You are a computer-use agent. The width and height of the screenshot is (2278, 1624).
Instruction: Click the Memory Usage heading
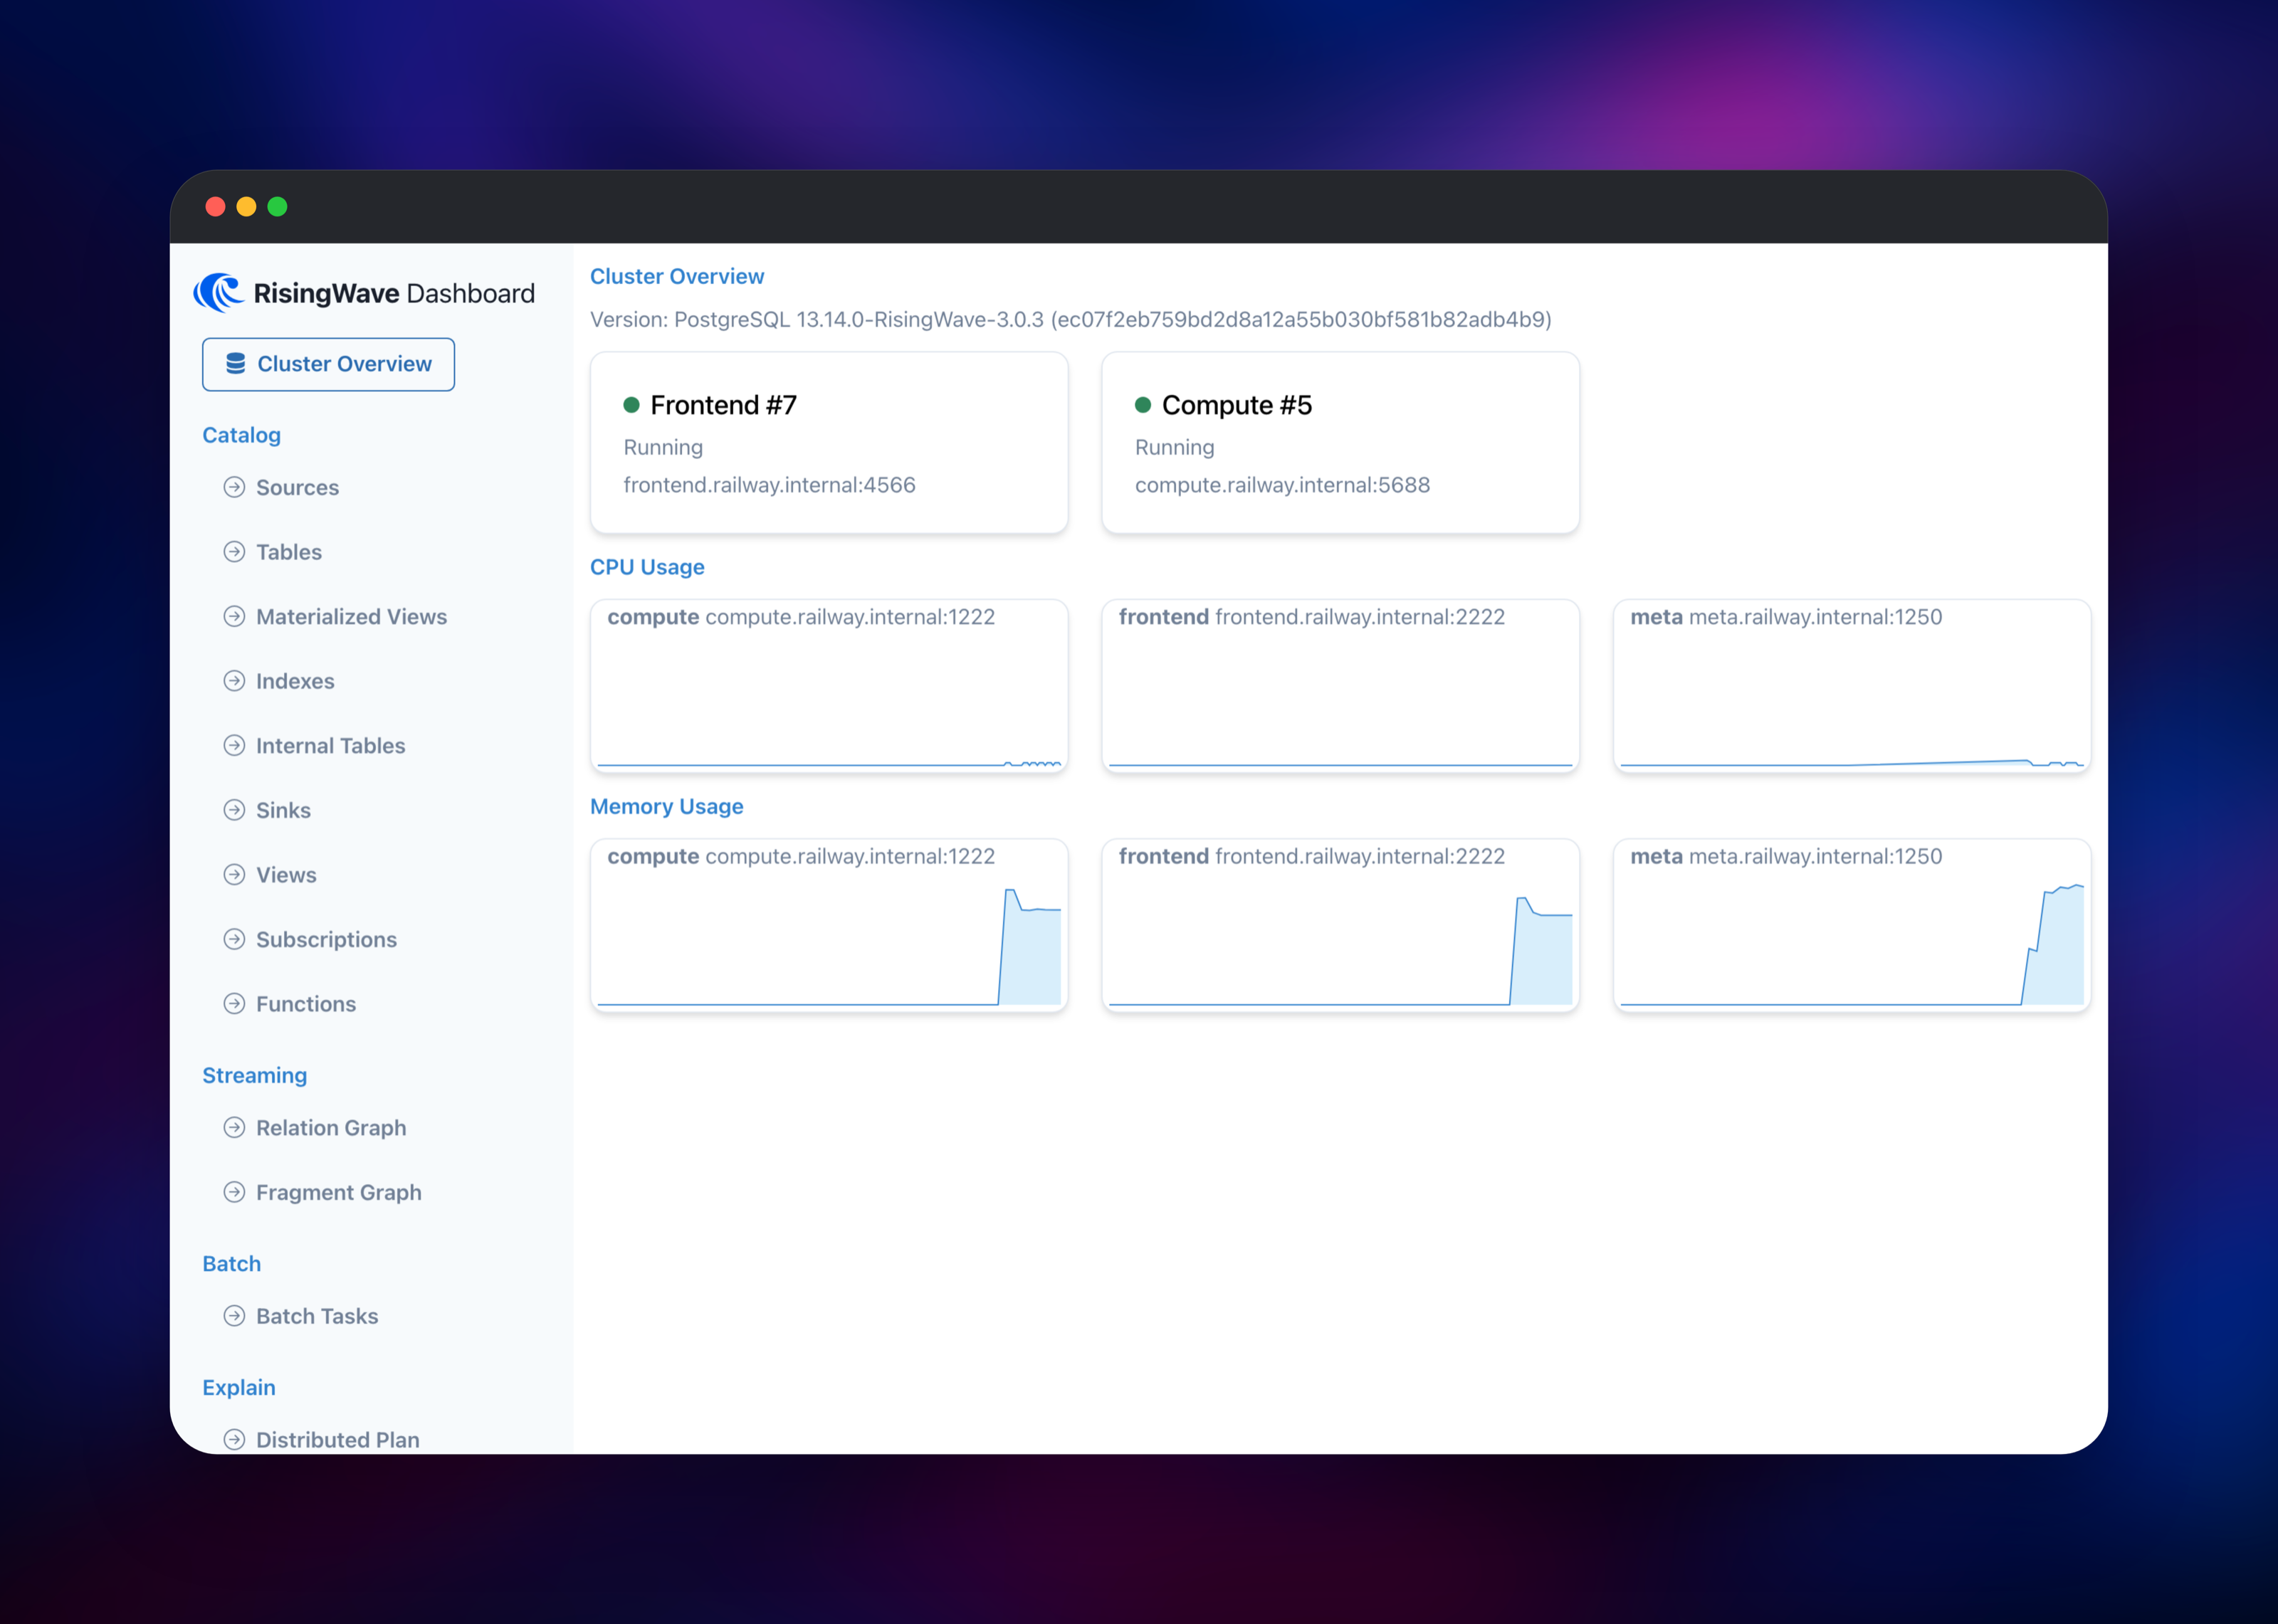(x=666, y=806)
